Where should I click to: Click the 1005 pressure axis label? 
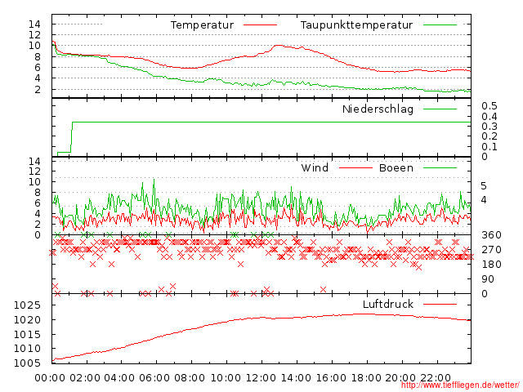(27, 363)
